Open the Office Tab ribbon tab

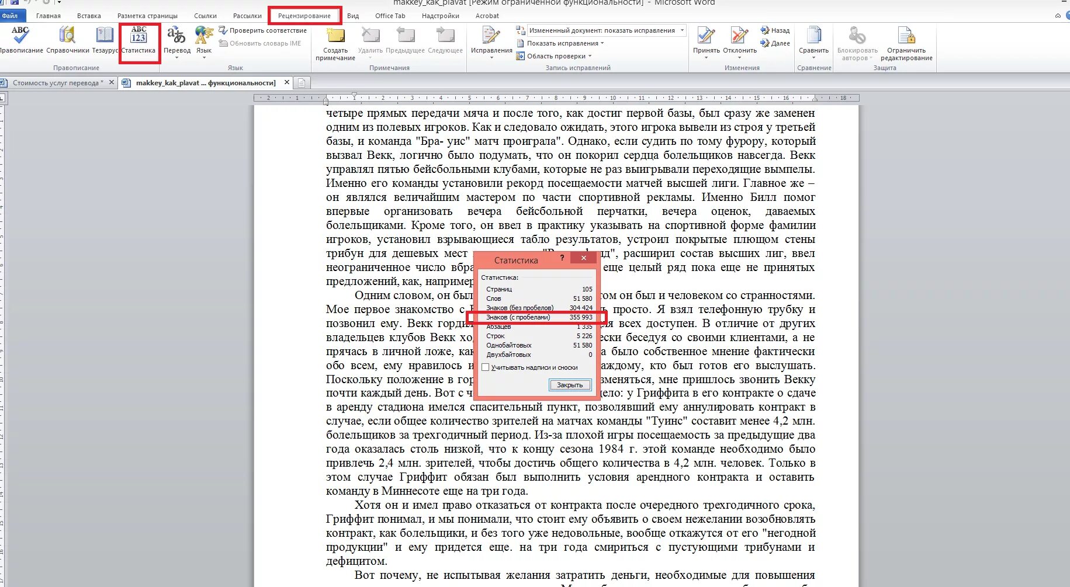390,16
